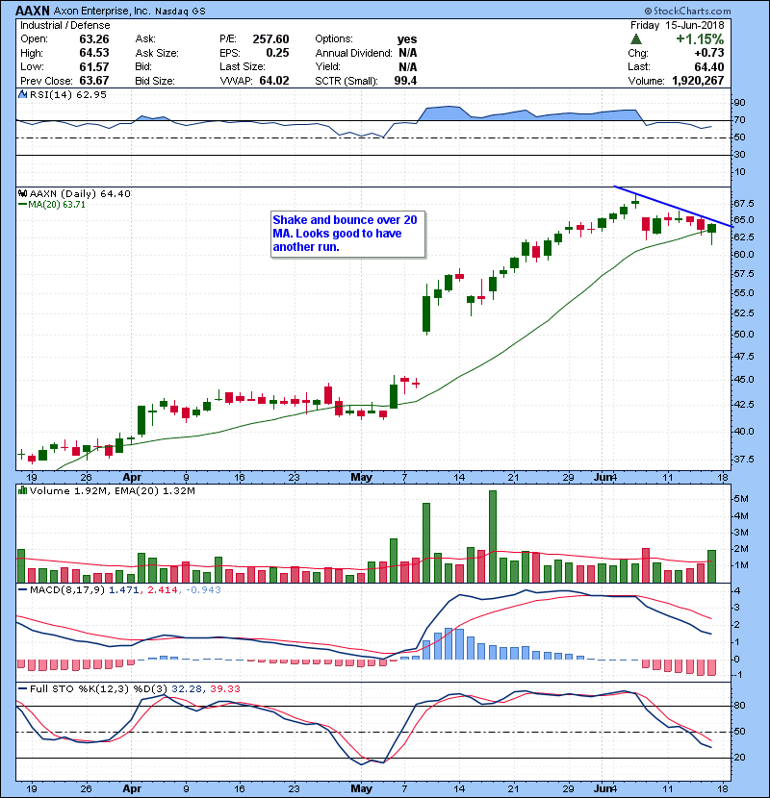The height and width of the screenshot is (798, 770).
Task: Select the Low price 61.57
Action: click(x=93, y=66)
